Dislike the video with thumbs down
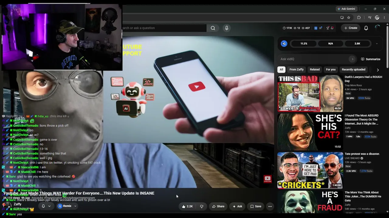389x218 pixels. click(x=201, y=206)
